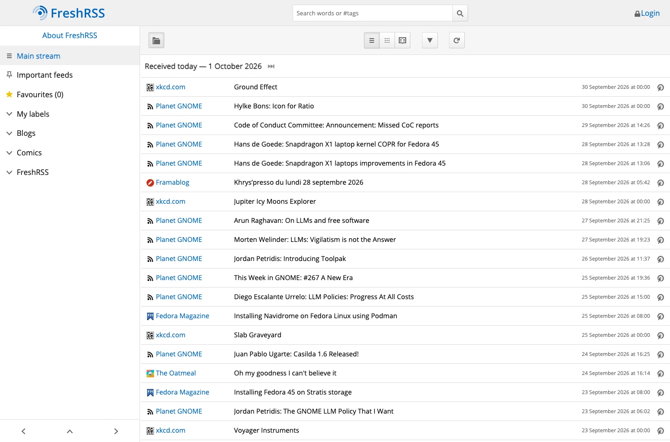Click the FreshRSS logo
The image size is (670, 442).
(69, 13)
